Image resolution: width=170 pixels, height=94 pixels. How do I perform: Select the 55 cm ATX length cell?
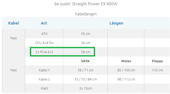pyautogui.click(x=86, y=34)
